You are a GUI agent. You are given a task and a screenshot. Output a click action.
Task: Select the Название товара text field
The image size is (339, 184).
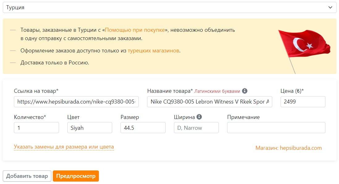[x=210, y=102]
